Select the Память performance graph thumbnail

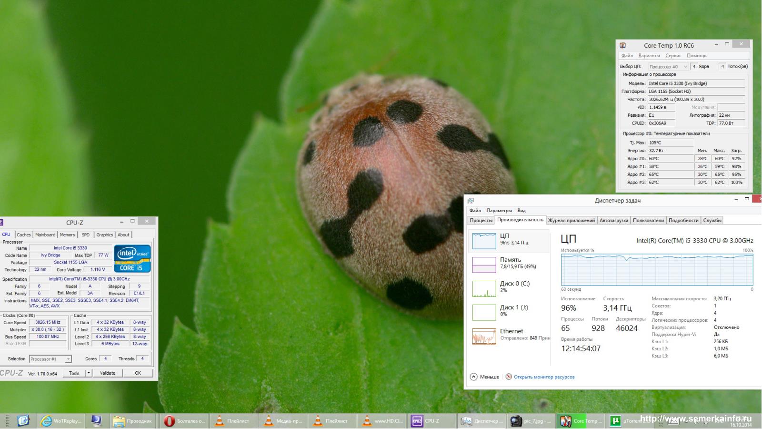(x=484, y=265)
